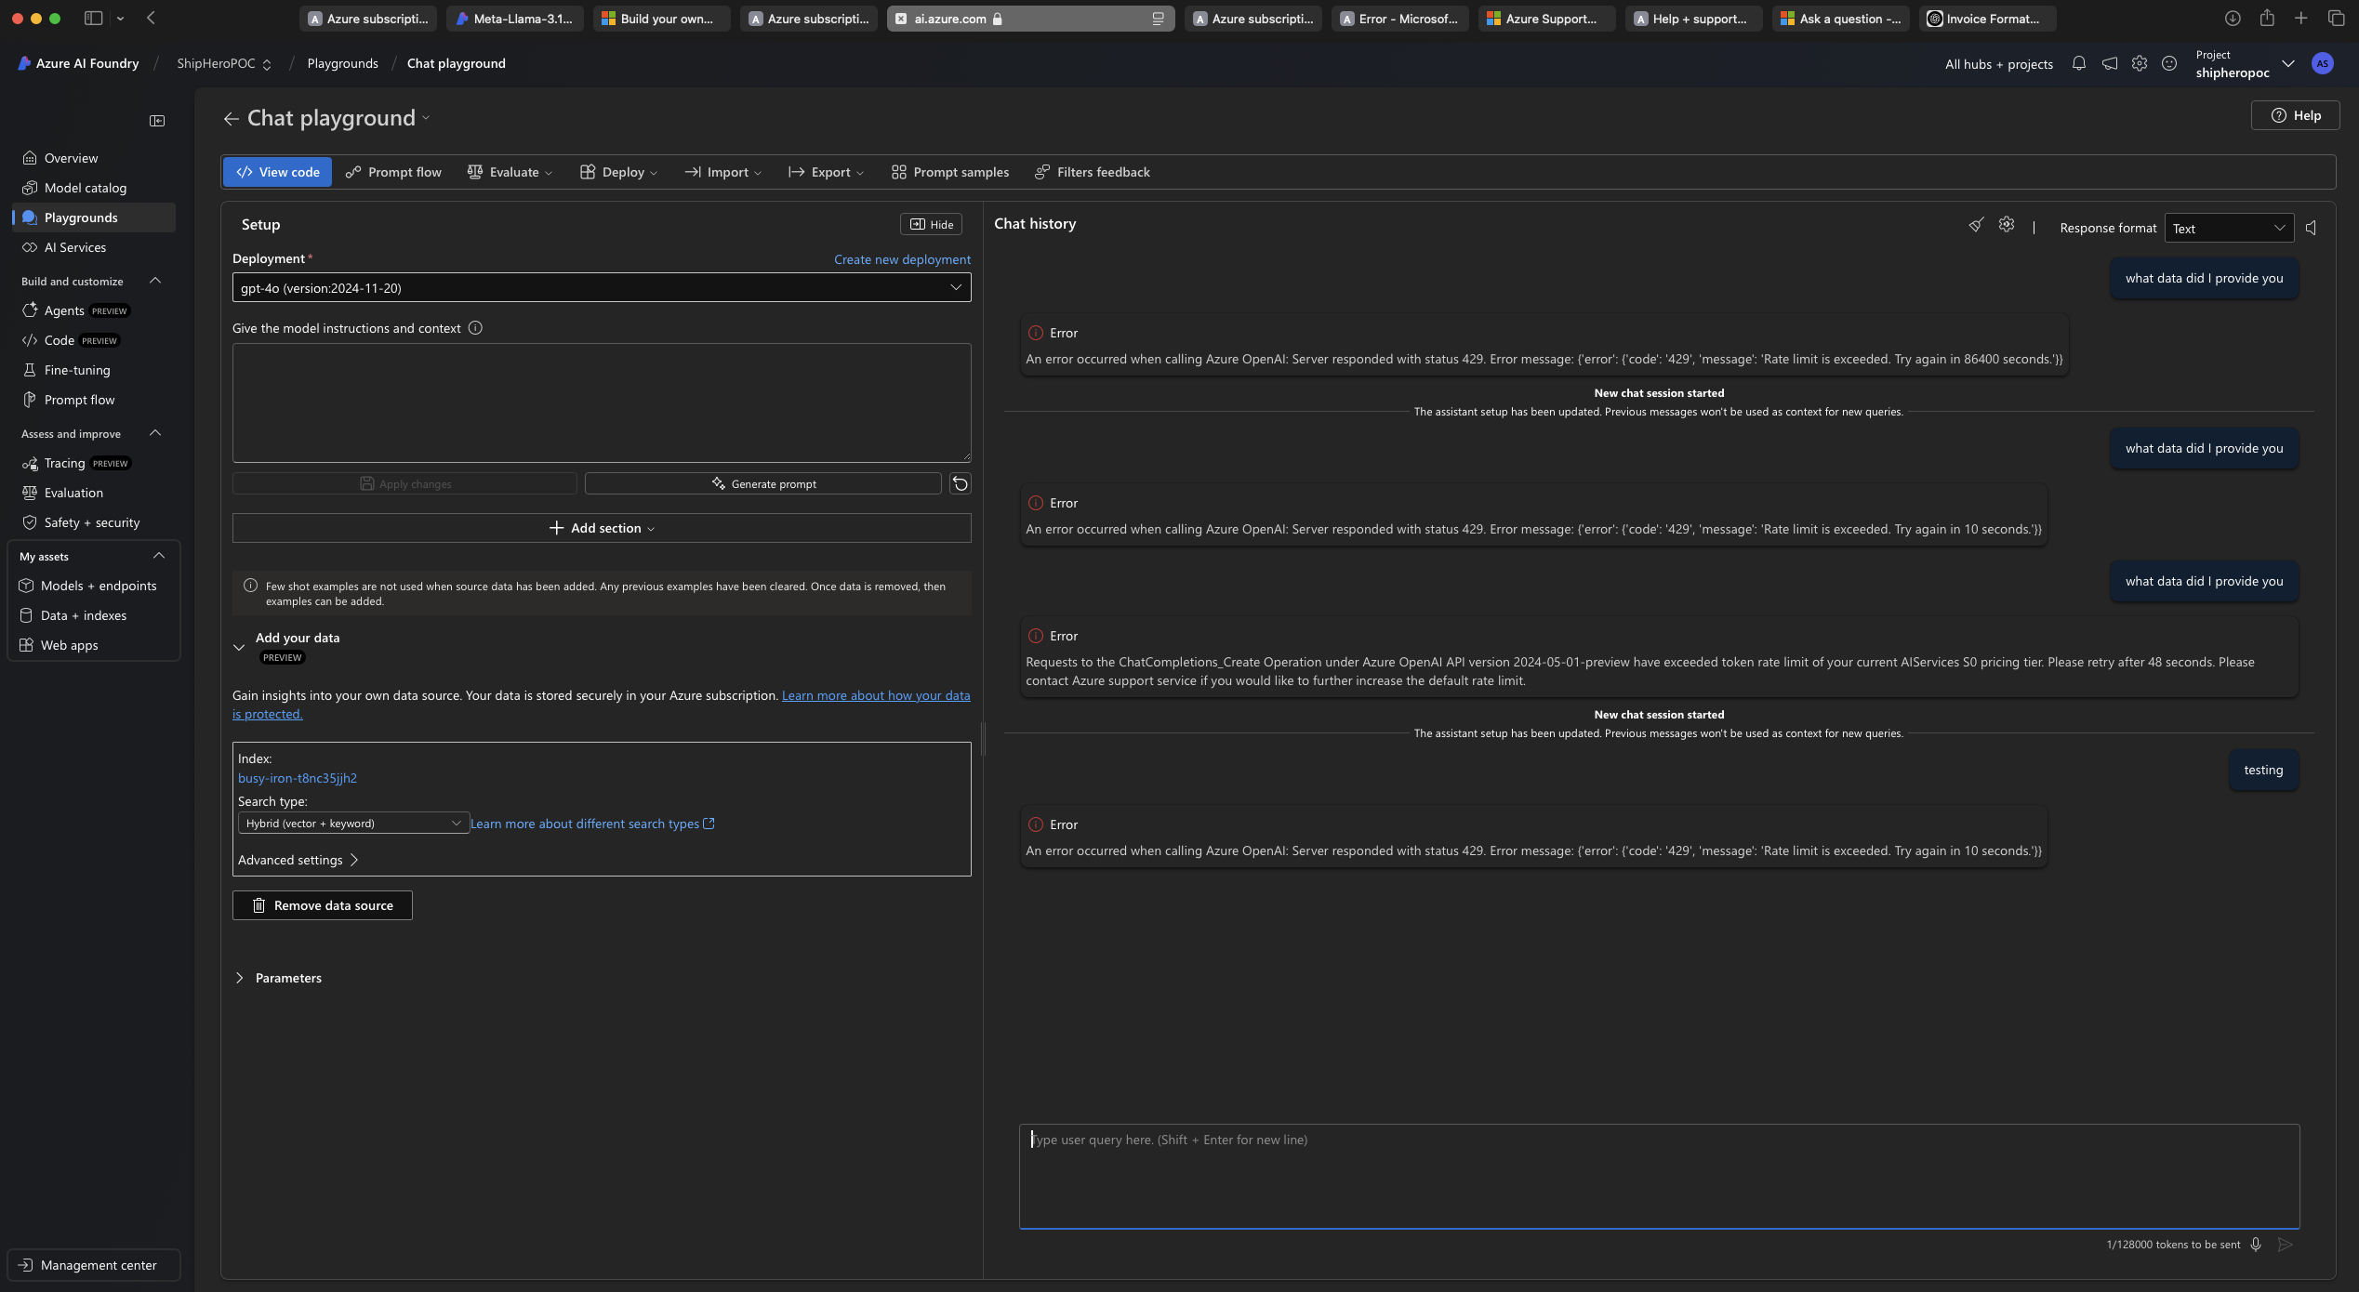Image resolution: width=2359 pixels, height=1292 pixels.
Task: Collapse Add your data section
Action: (x=239, y=647)
